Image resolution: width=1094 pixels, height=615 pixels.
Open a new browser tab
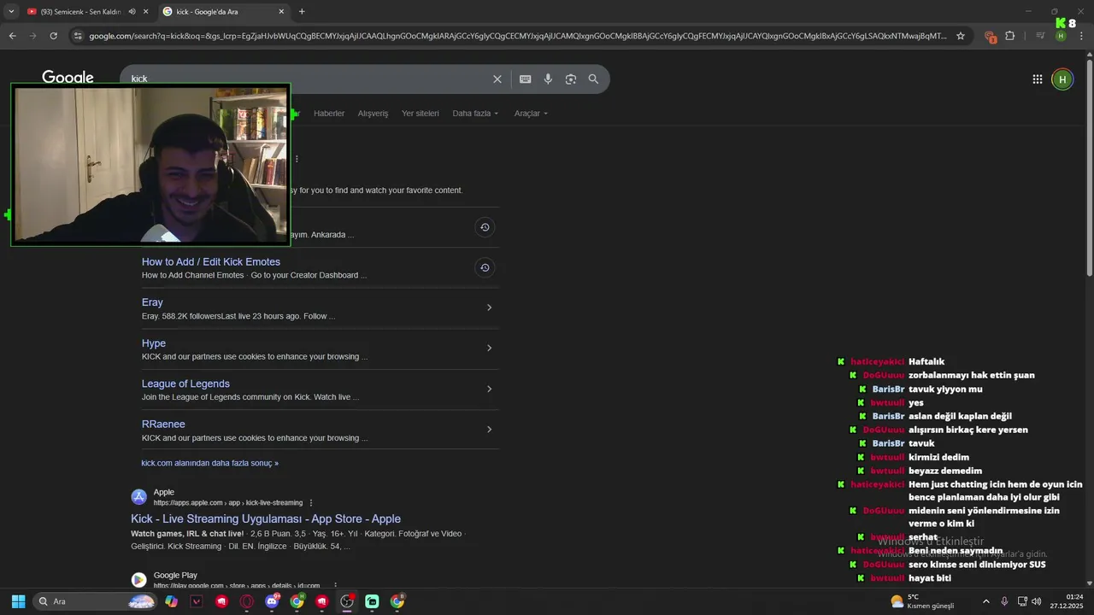[x=302, y=12]
